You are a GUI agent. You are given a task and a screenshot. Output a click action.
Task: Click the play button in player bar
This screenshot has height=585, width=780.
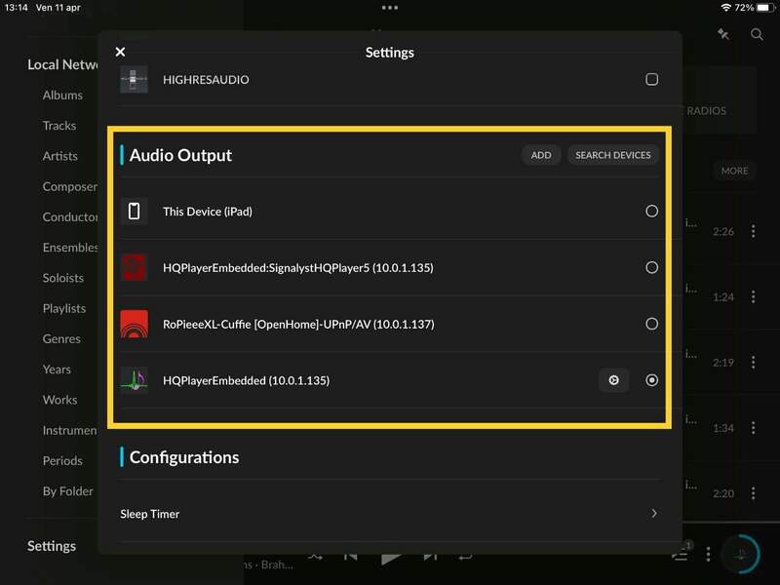tap(391, 559)
